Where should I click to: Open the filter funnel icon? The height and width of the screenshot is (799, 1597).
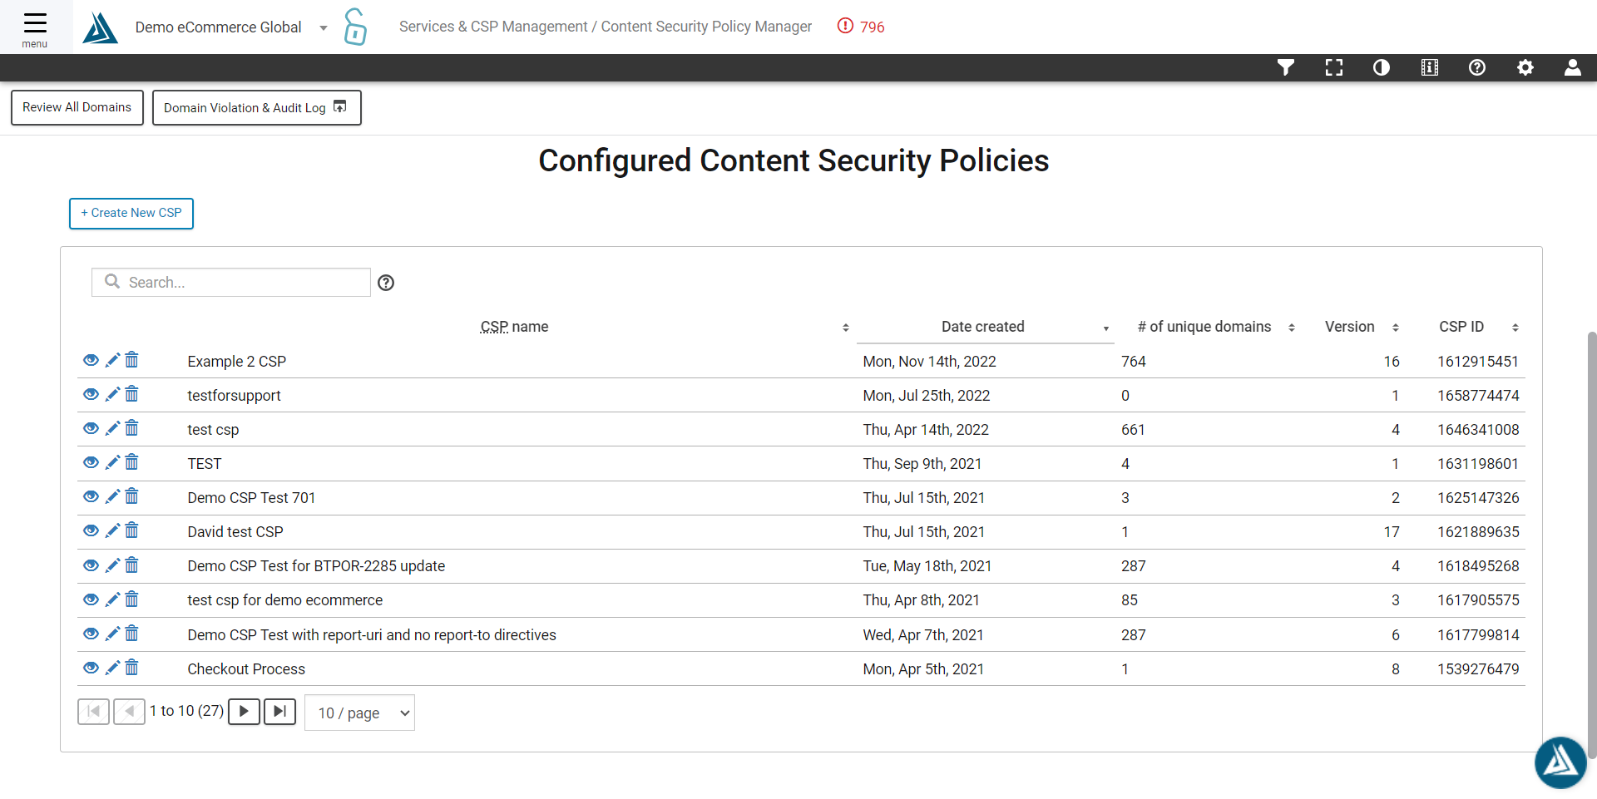(1286, 67)
